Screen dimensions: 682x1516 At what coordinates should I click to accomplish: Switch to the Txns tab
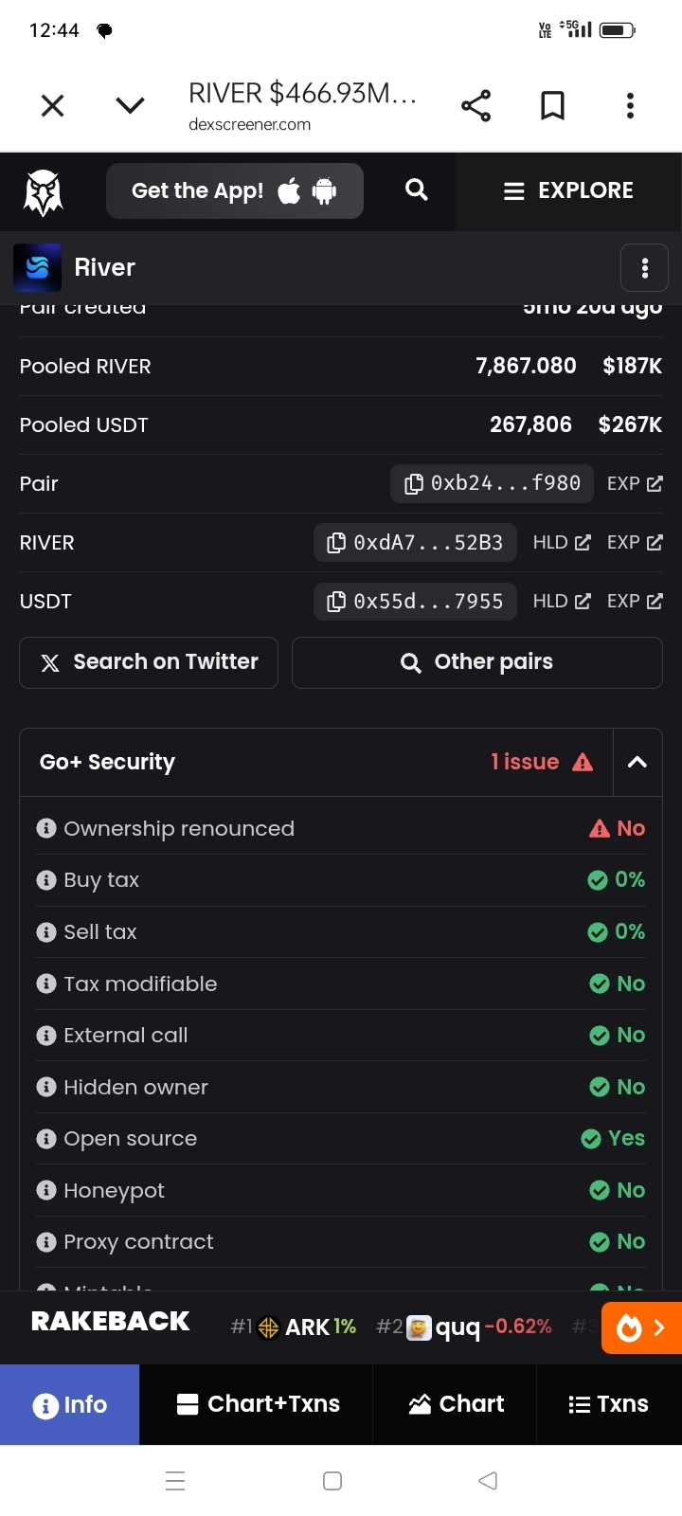tap(608, 1404)
